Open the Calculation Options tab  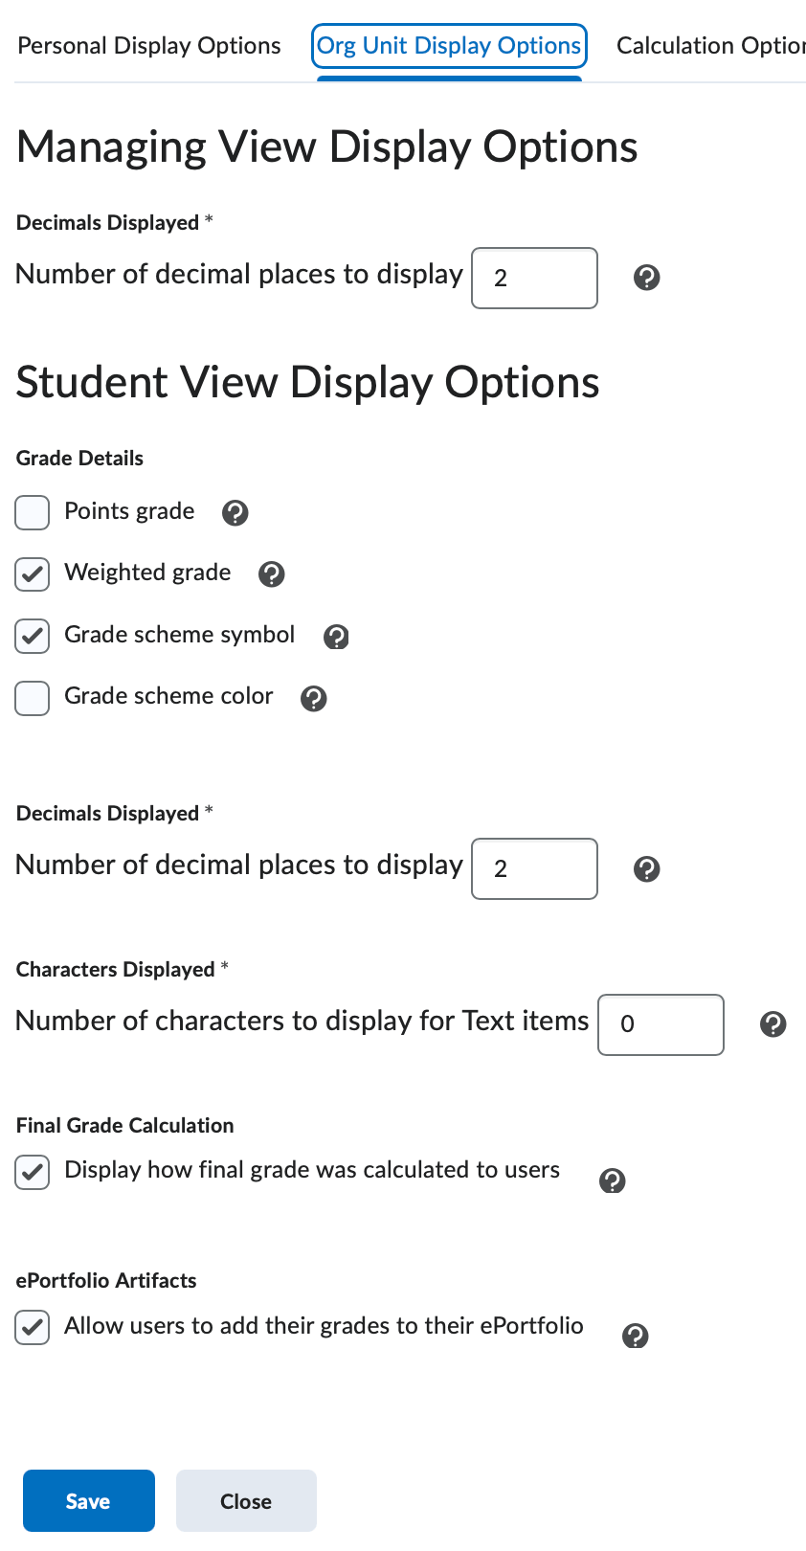click(x=710, y=45)
